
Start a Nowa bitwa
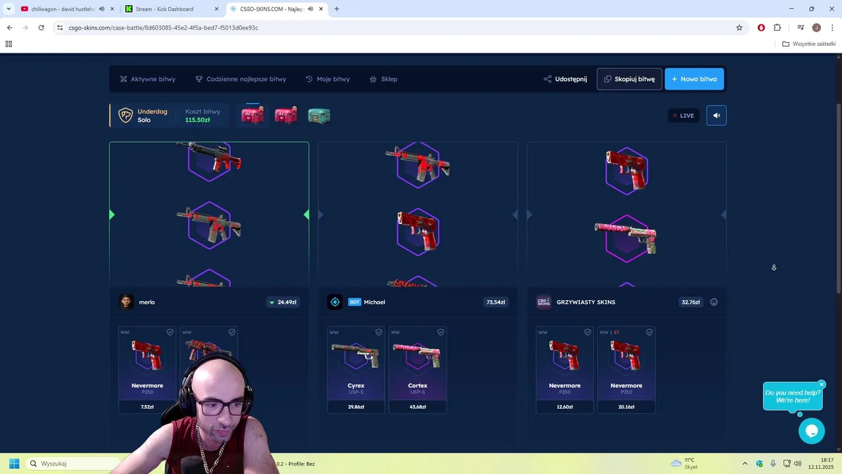point(694,79)
